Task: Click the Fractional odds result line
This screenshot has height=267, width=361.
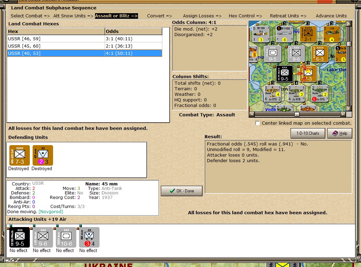Action: coord(257,144)
